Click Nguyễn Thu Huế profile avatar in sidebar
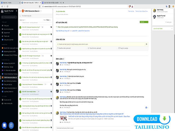Image resolution: width=175 pixels, height=131 pixels. [2, 11]
